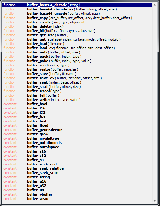Image resolution: width=160 pixels, height=206 pixels.
Task: Pick buffer_poke from suggestions
Action: 77,61
